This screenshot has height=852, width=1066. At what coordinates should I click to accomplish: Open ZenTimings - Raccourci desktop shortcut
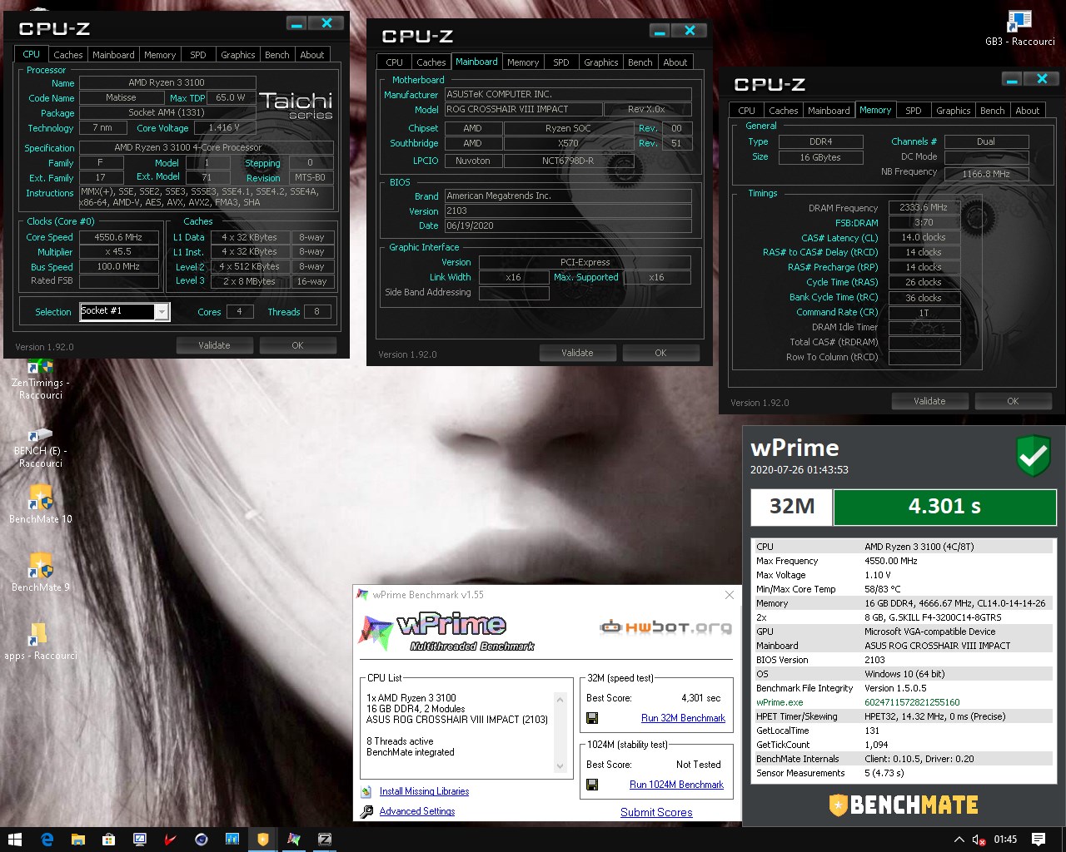pyautogui.click(x=40, y=379)
